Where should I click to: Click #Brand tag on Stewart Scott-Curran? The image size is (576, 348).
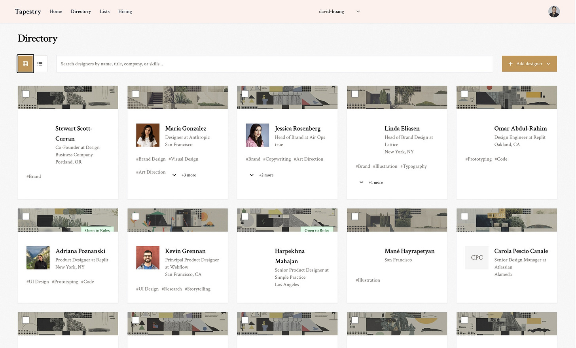[x=34, y=177]
